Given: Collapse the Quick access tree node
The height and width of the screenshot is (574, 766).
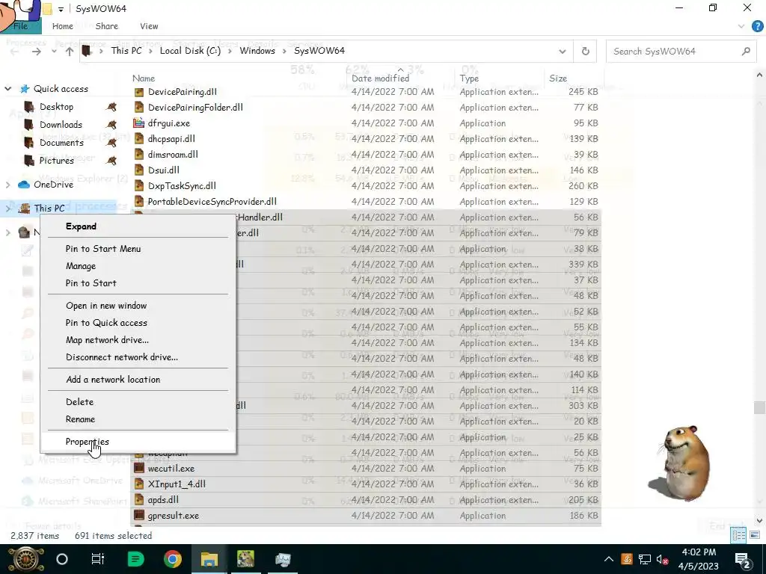Looking at the screenshot, I should pos(7,89).
